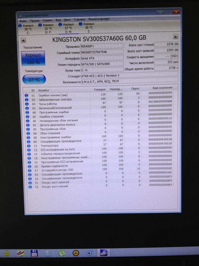Click the Serial ATA interface field
Image resolution: width=199 pixels, height=266 pixels.
point(102,58)
